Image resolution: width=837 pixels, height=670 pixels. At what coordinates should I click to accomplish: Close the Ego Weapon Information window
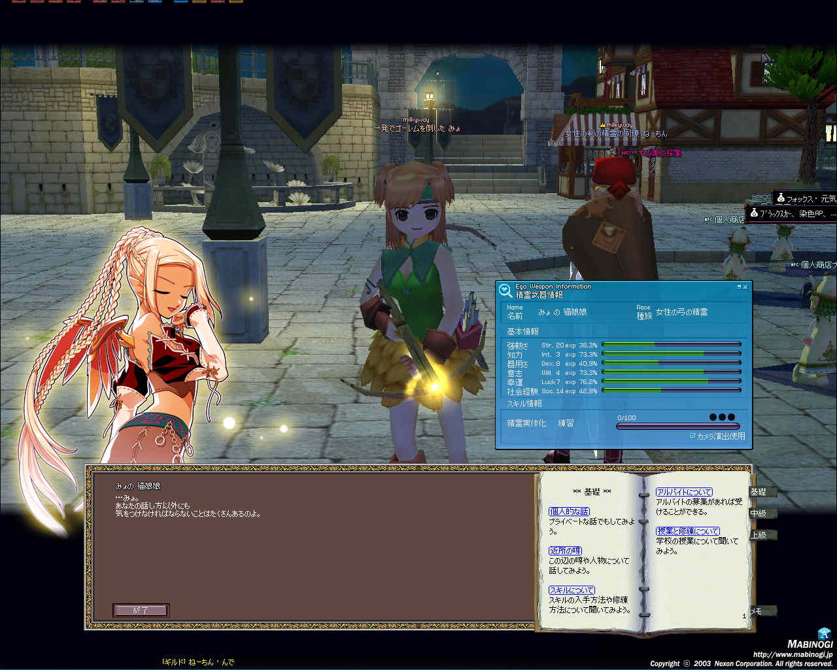point(745,287)
